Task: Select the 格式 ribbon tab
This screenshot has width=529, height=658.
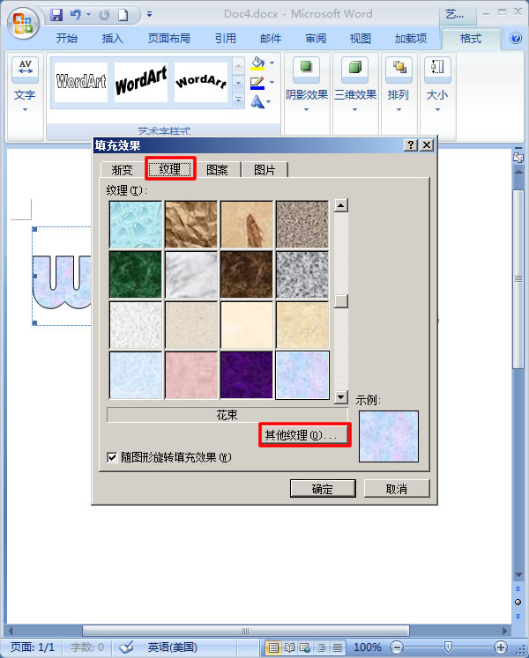Action: (471, 39)
